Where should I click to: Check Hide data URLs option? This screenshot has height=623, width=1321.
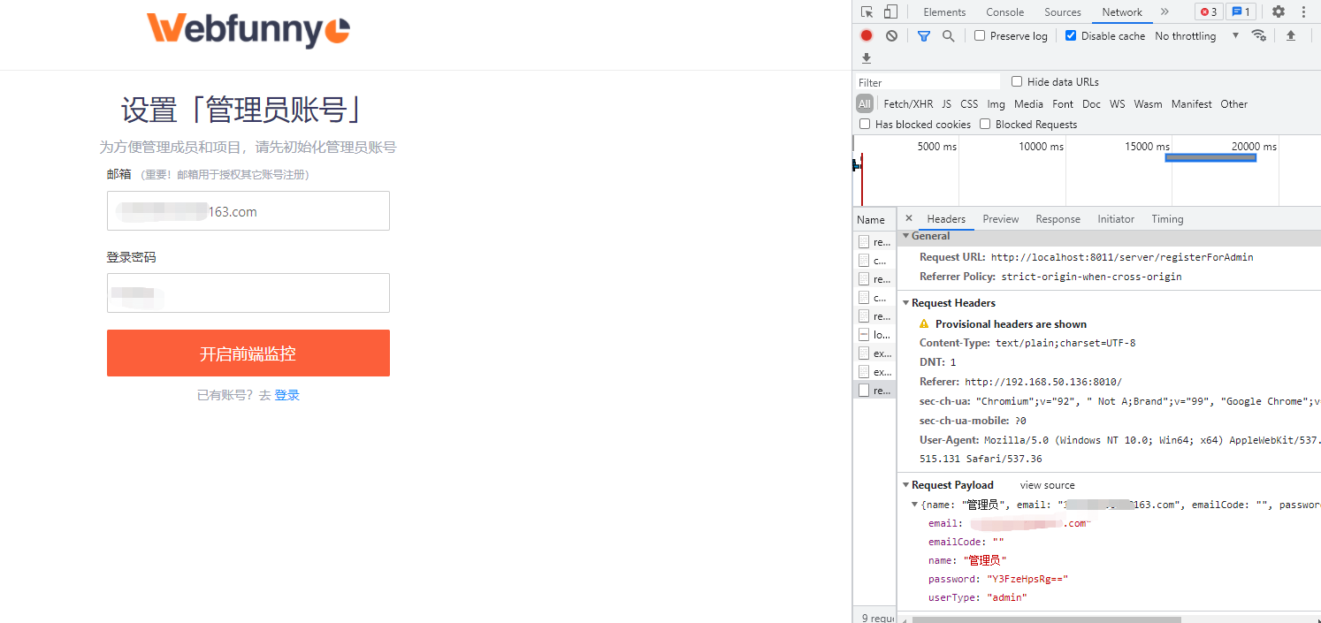(x=1017, y=81)
